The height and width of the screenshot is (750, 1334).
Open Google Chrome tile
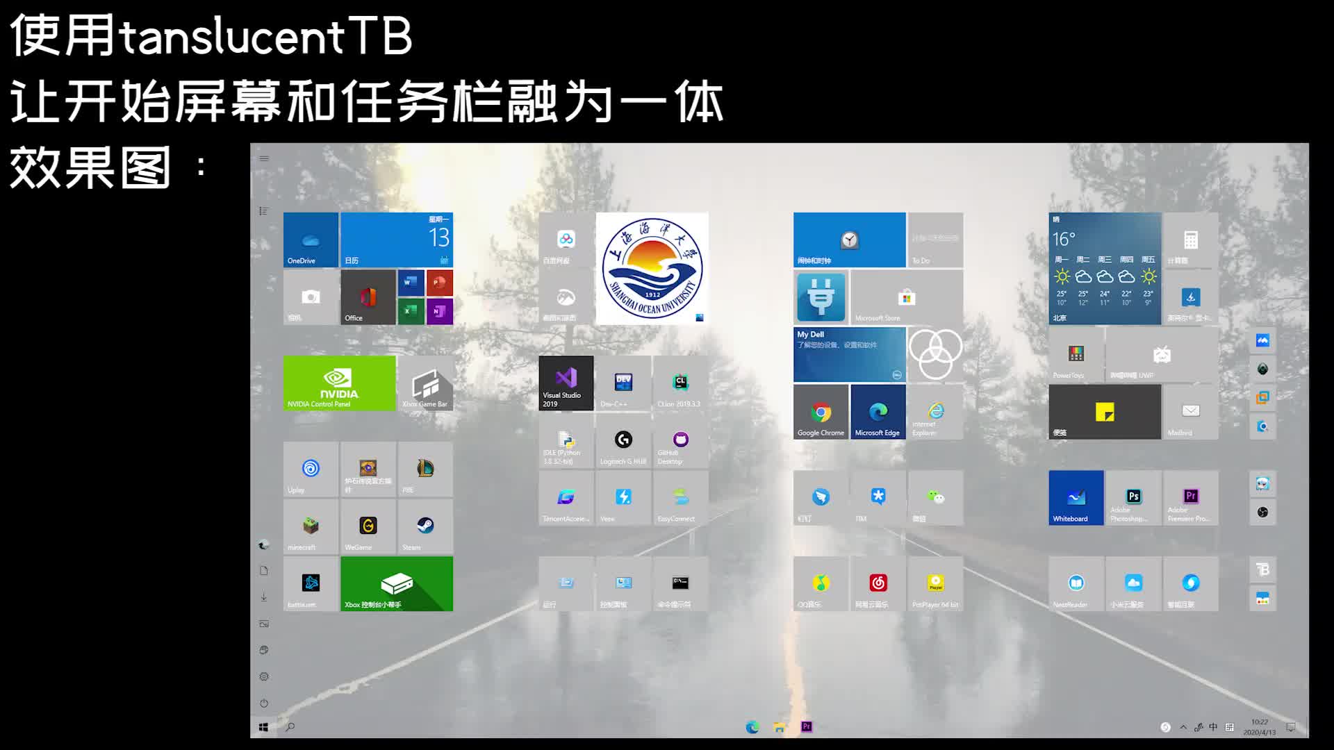pos(821,411)
